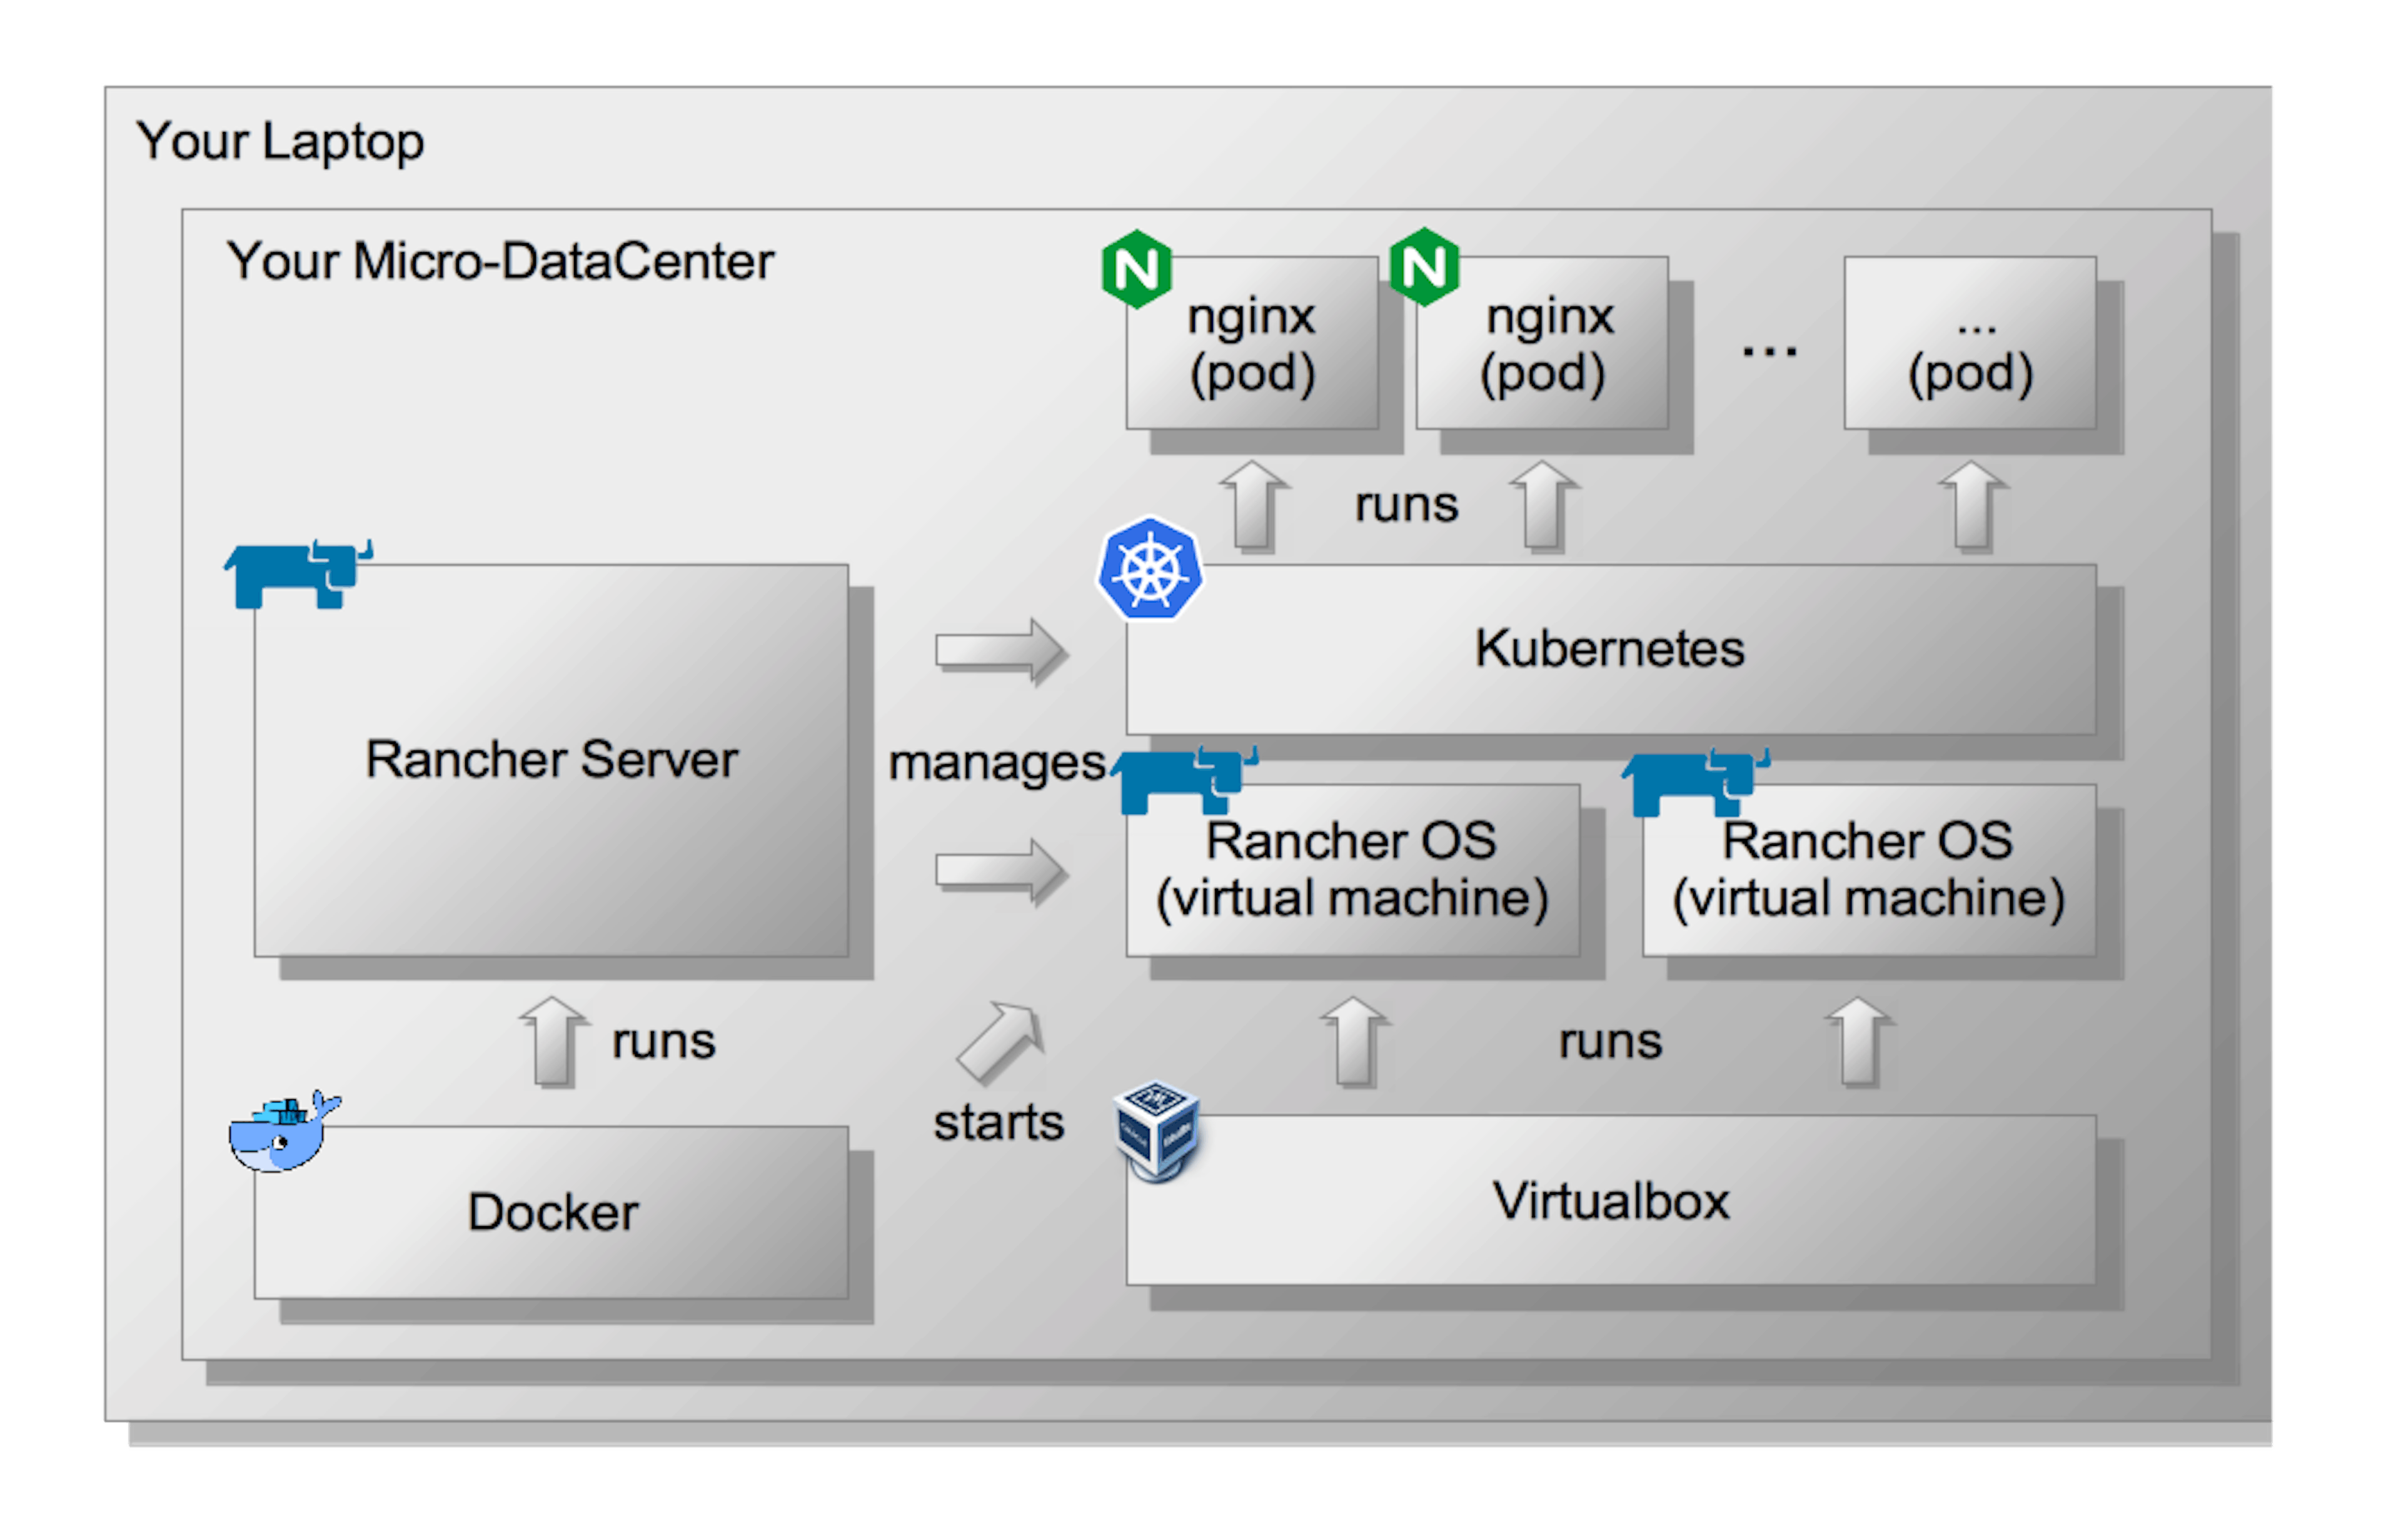Viewport: 2401px width, 1540px height.
Task: Click the 'runs' label above Docker
Action: (664, 1043)
